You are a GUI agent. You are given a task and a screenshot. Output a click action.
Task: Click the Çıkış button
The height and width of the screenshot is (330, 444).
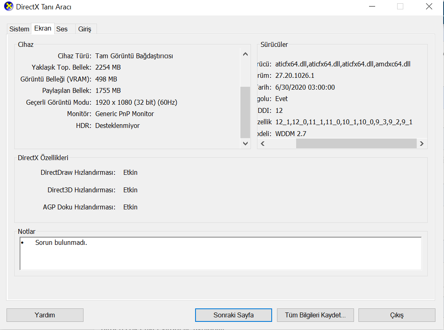coord(397,315)
